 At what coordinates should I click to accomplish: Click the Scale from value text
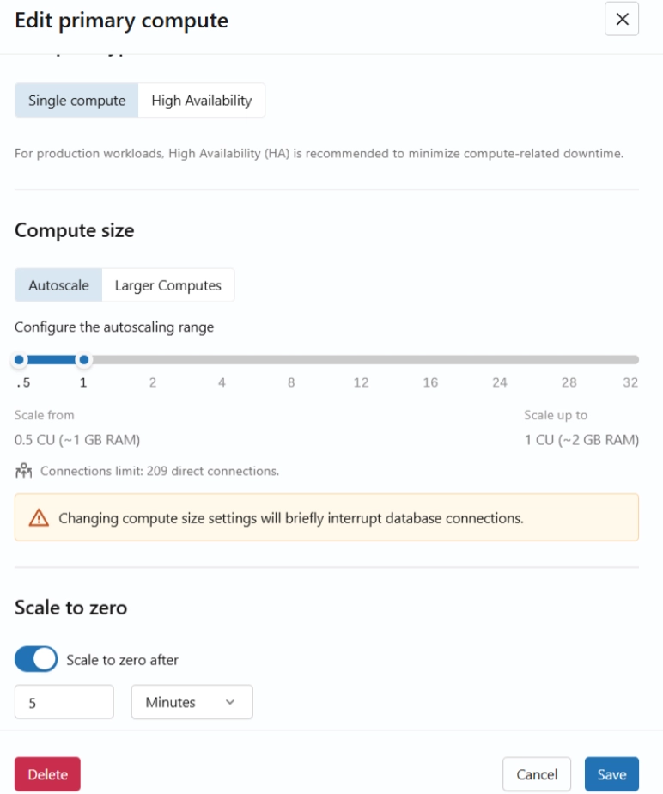77,439
